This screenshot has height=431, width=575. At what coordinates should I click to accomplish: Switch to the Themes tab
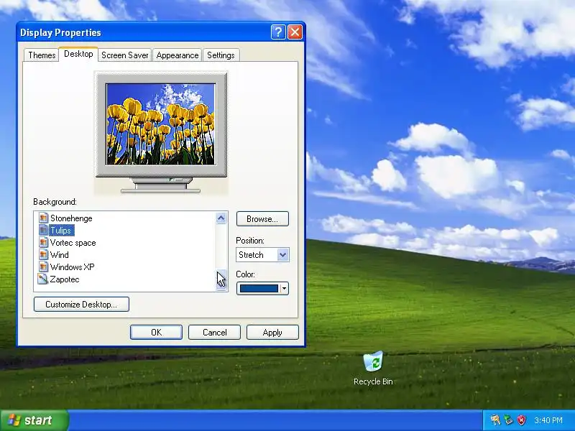tap(42, 55)
